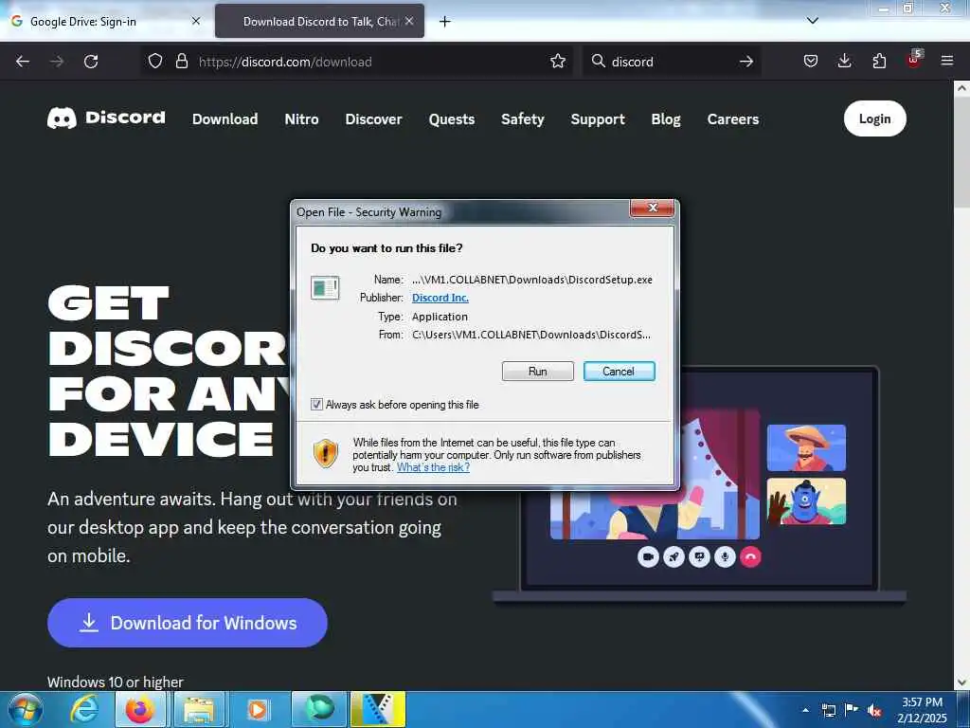This screenshot has height=728, width=970.
Task: Open the extensions puzzle icon
Action: tap(879, 62)
